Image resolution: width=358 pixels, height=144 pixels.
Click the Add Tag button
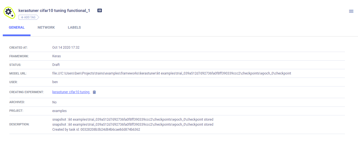[x=29, y=17]
